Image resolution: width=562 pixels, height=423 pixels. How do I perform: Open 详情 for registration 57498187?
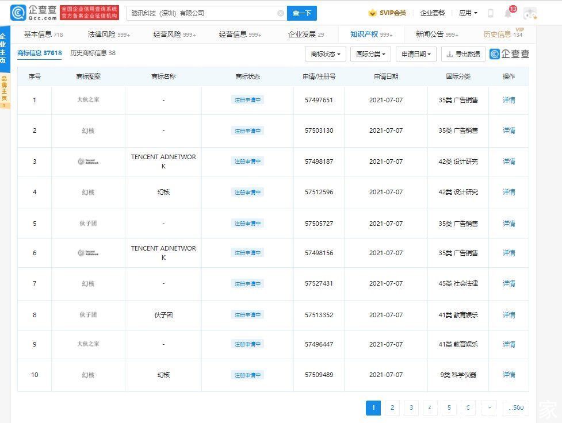pos(509,161)
